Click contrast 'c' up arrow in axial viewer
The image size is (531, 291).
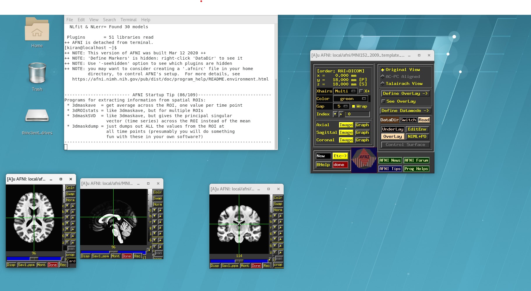[x=73, y=206]
